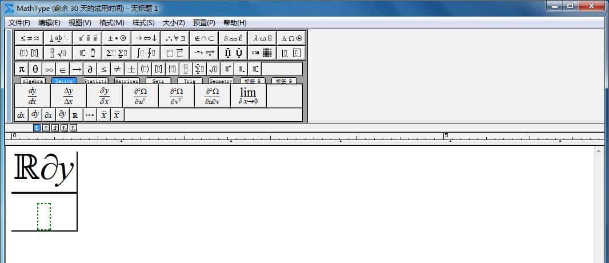Open the 文件(F) menu
609x263 pixels.
pos(19,23)
